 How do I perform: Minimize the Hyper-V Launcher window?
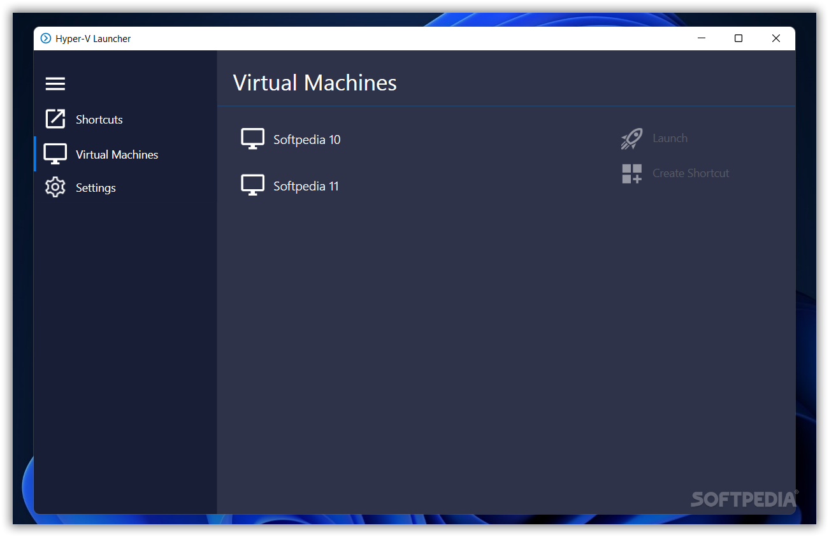pyautogui.click(x=702, y=38)
